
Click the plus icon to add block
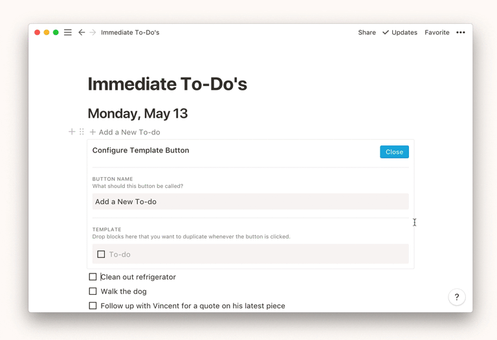(x=72, y=132)
